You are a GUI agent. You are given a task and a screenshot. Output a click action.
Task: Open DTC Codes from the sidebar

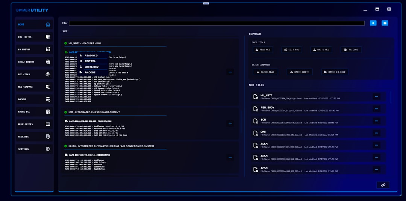coord(48,74)
